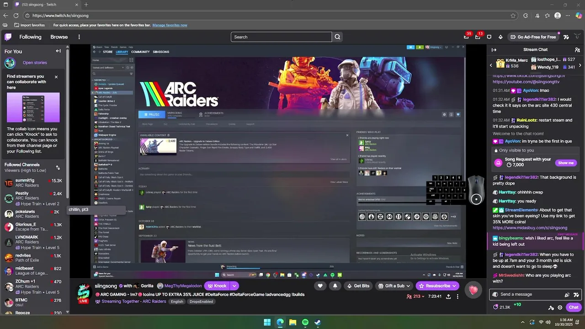Open the Whispers icon in top bar
This screenshot has width=585, height=329.
point(489,37)
